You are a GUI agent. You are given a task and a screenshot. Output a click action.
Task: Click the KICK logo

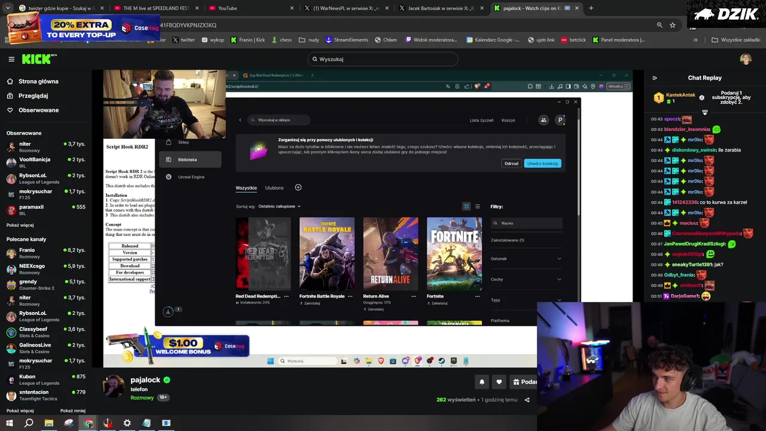[39, 59]
